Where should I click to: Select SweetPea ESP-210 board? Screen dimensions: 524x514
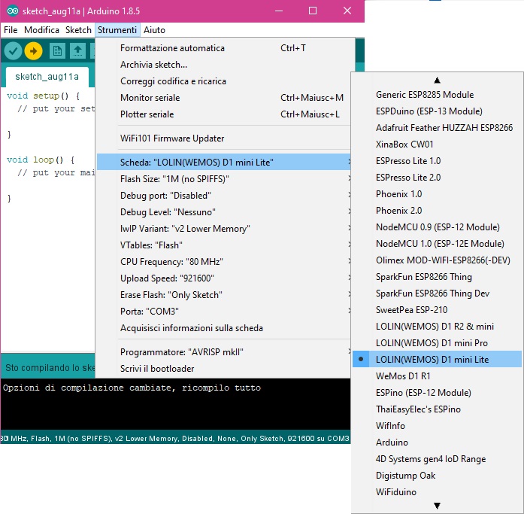[437, 309]
